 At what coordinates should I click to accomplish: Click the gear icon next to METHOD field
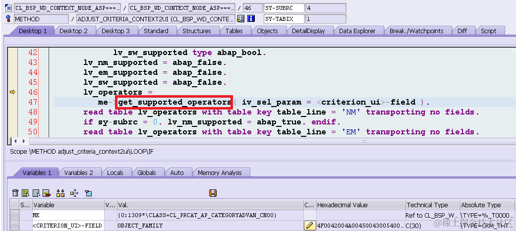coord(8,19)
